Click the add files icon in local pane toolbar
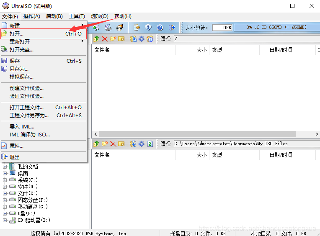The height and width of the screenshot is (236, 320). [x=133, y=144]
